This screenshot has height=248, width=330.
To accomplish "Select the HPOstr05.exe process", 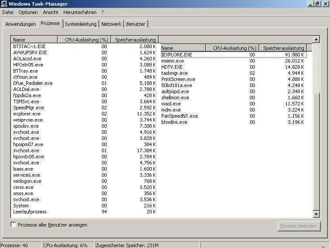I will [x=84, y=65].
